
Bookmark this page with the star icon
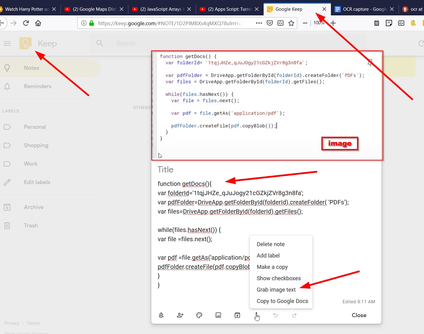point(291,23)
